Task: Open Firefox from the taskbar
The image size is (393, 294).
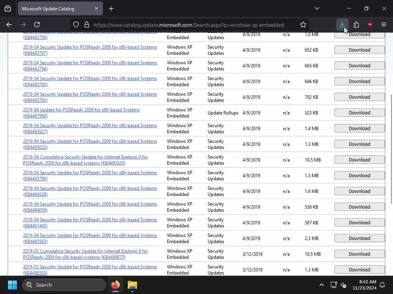Action: click(116, 285)
